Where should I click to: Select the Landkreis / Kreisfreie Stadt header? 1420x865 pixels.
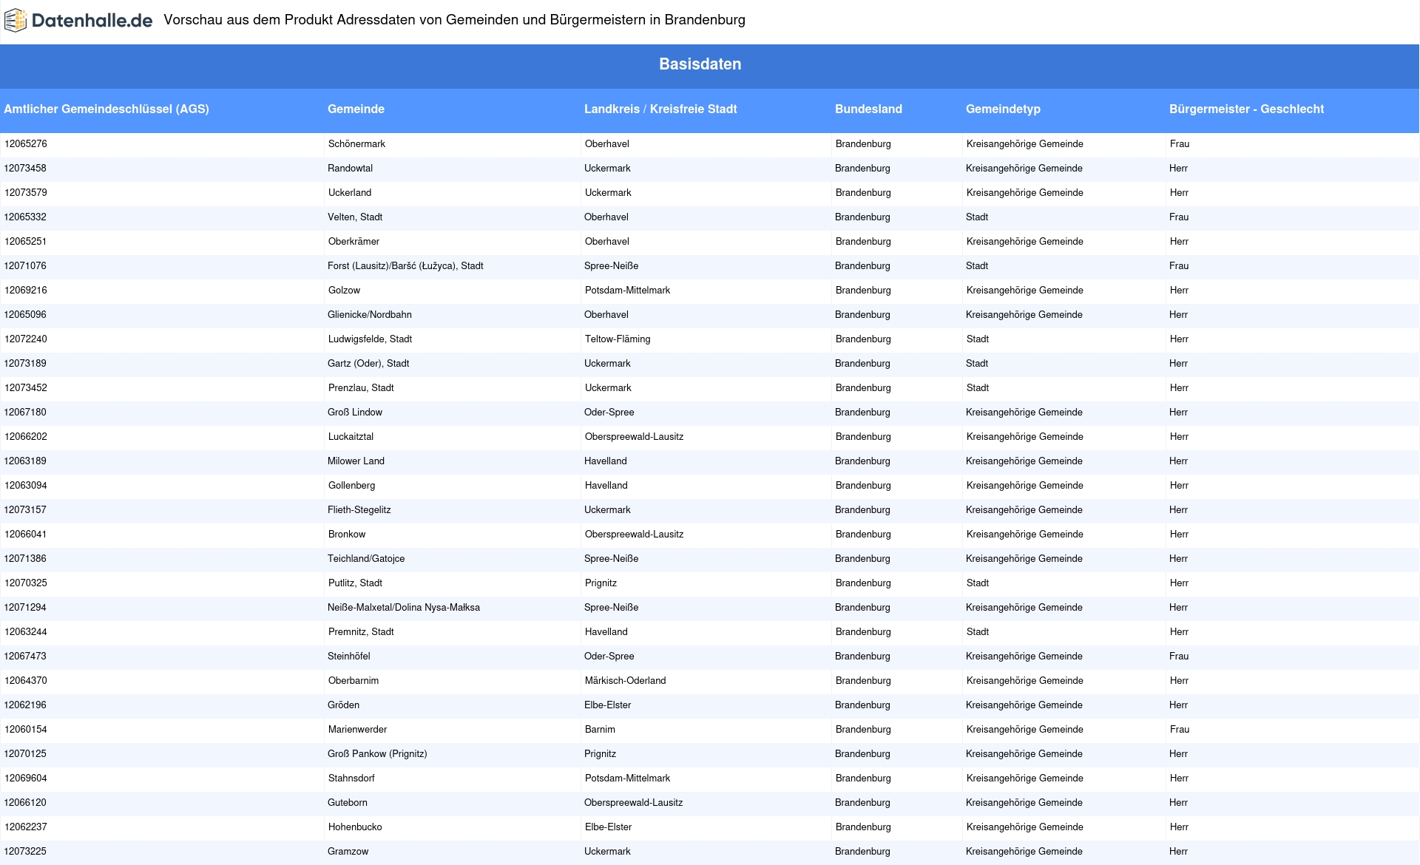660,109
